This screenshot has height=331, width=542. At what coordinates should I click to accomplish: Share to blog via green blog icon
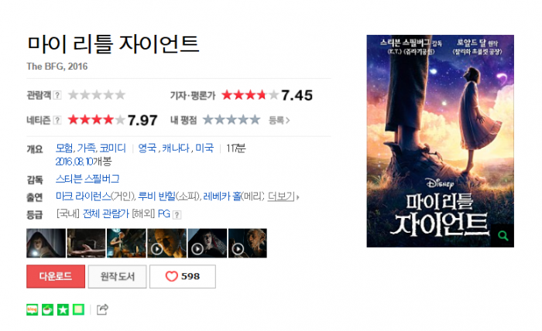(x=33, y=309)
